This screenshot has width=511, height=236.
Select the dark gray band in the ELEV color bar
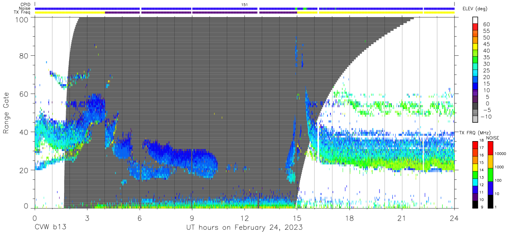tap(475, 106)
